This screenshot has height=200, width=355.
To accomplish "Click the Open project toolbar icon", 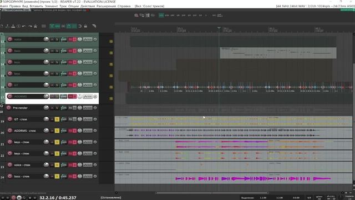I will 7,26.
